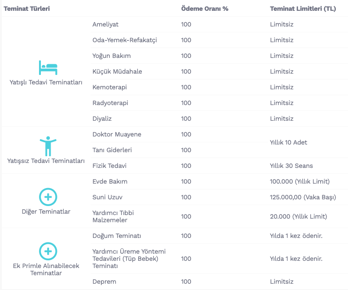Image resolution: width=348 pixels, height=290 pixels.
Task: Click the standing person icon
Action: (48, 146)
